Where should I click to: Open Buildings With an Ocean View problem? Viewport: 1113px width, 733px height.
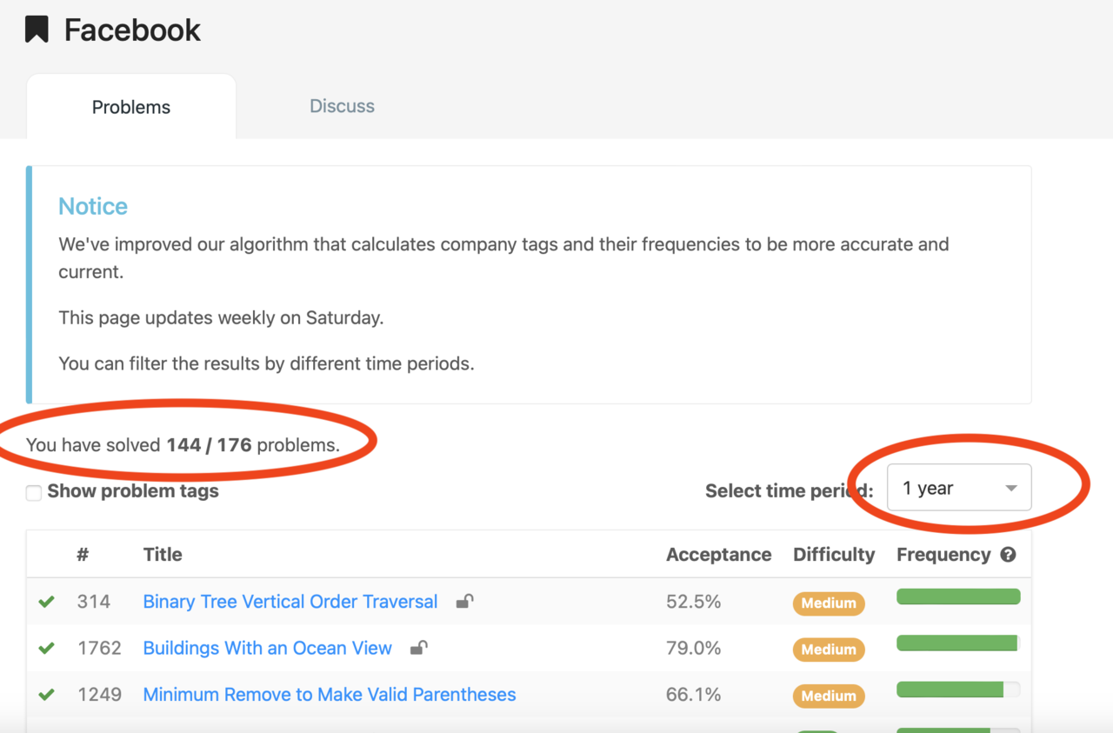click(x=267, y=648)
